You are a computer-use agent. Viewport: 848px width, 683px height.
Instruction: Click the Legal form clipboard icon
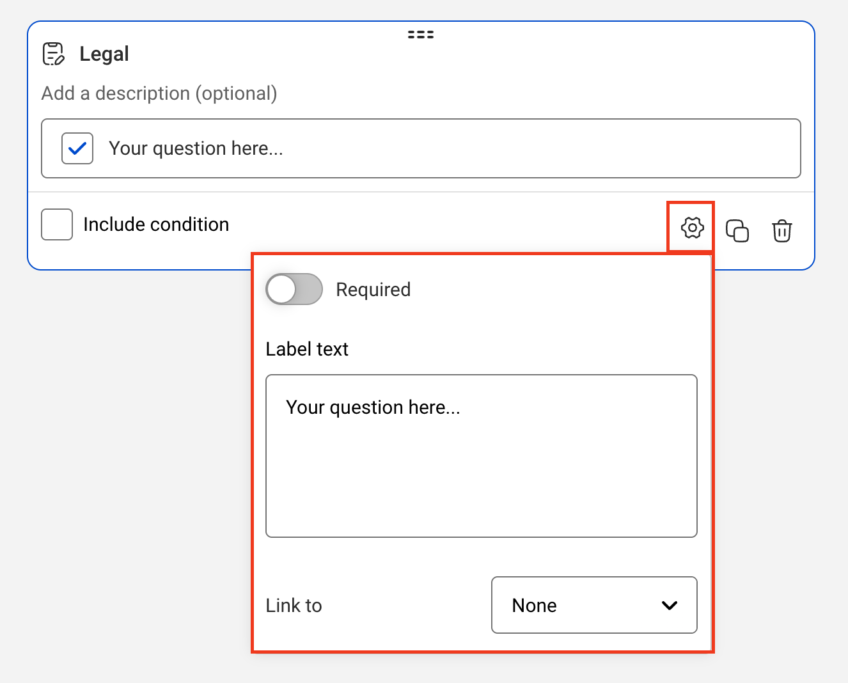pos(54,54)
